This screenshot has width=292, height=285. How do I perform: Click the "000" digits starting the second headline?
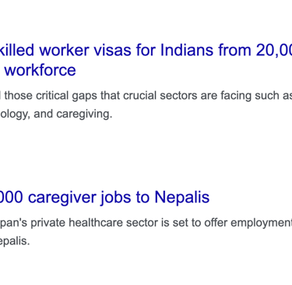(x=12, y=197)
